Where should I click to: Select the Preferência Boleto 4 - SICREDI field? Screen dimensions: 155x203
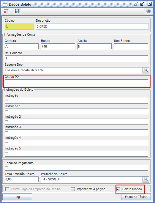92,179
